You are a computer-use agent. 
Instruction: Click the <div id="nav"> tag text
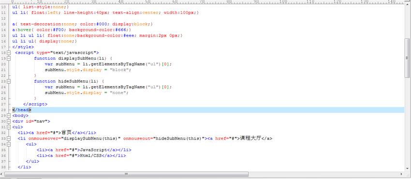(31, 121)
